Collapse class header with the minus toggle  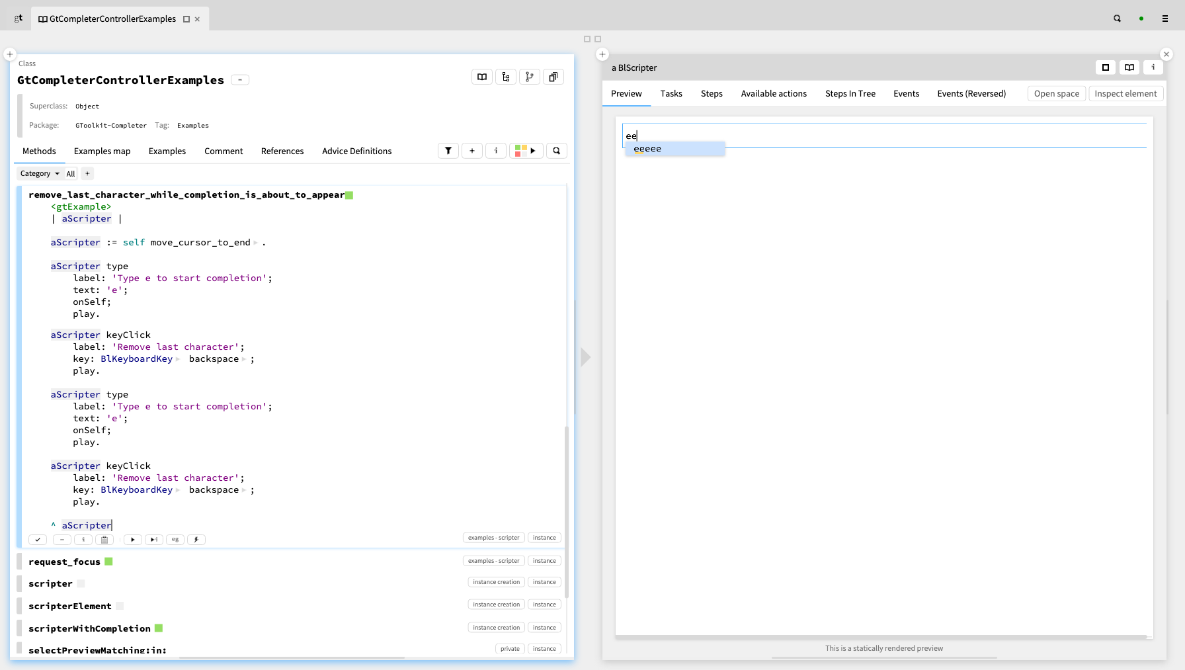(240, 80)
